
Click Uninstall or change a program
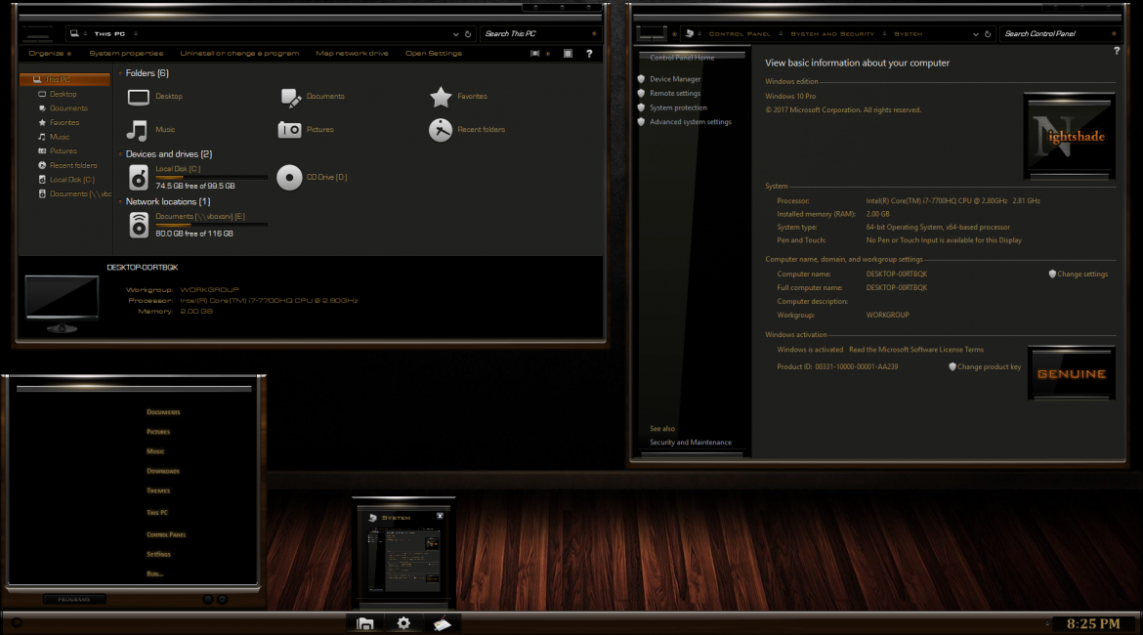pos(239,54)
